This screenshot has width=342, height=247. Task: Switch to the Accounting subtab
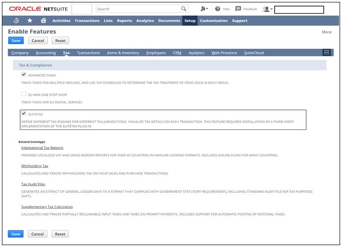click(x=46, y=53)
